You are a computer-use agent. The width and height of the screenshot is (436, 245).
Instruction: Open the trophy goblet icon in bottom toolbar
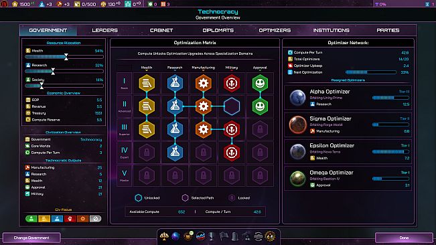tap(212, 236)
